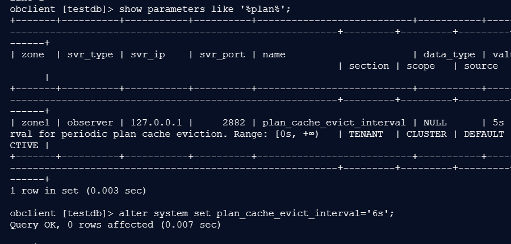Click the data_type column header
Image resolution: width=511 pixels, height=244 pixels.
pos(449,54)
